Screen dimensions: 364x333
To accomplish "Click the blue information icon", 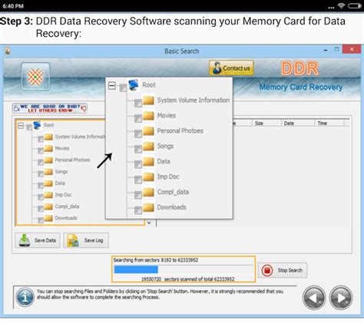I will coord(25,298).
